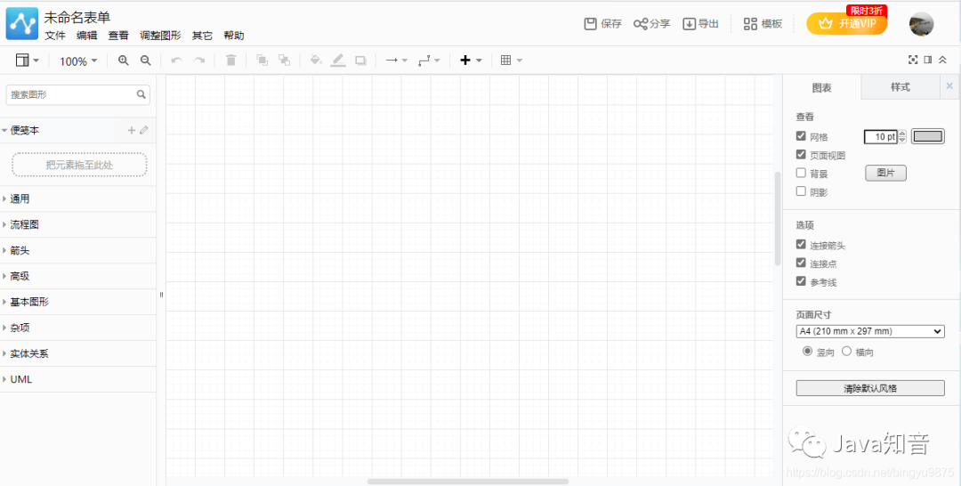Screen dimensions: 961x486
Task: Open the A4 page size dropdown
Action: tap(870, 331)
